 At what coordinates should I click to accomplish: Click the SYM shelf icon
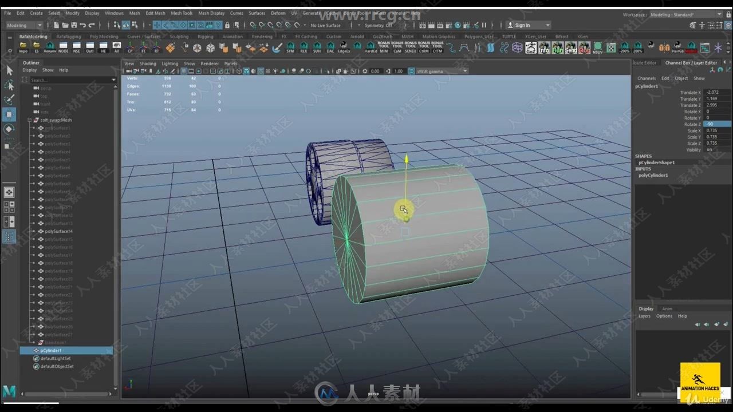[290, 47]
